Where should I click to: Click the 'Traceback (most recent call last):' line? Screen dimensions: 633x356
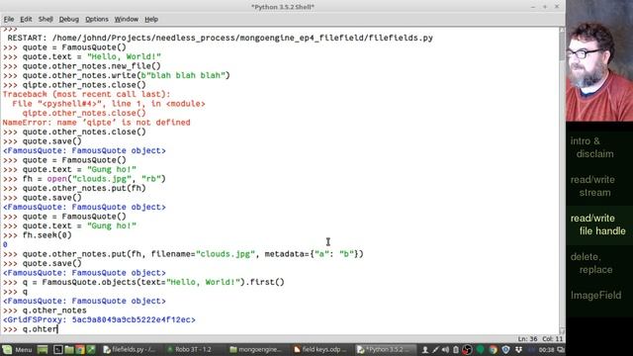tap(87, 94)
